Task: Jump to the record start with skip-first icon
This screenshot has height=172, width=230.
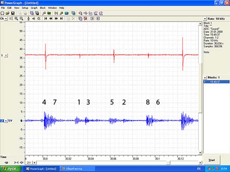Action: pos(46,18)
